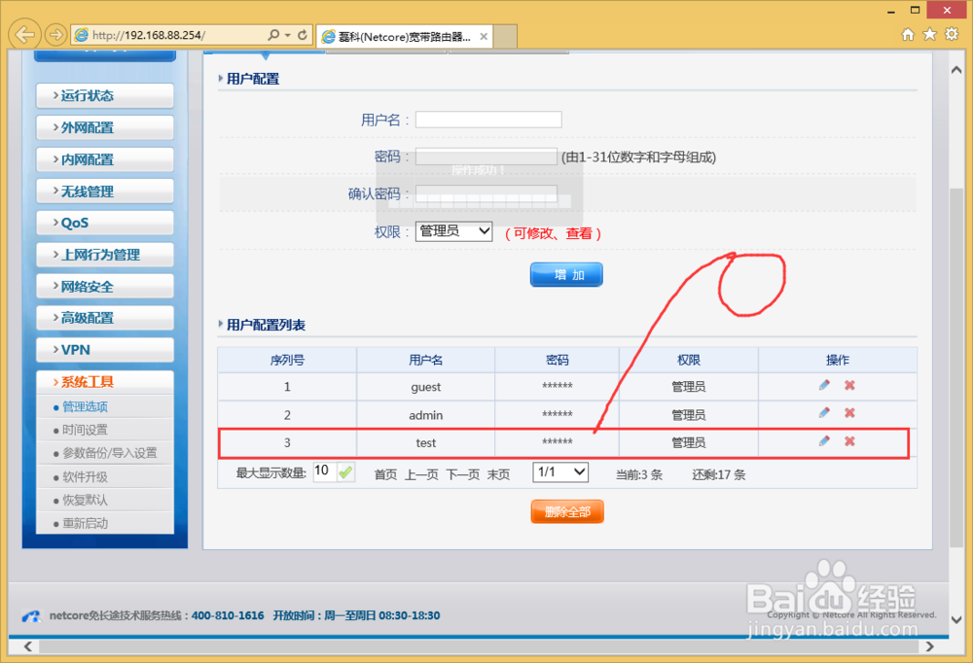This screenshot has height=663, width=973.
Task: Click vertical scrollbar down arrow
Action: [x=956, y=619]
